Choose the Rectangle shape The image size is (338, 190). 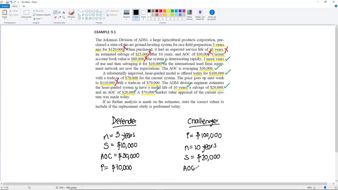tap(90, 11)
